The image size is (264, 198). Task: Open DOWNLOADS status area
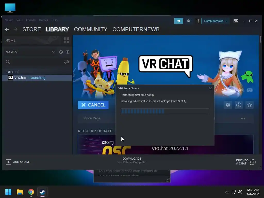tap(132, 160)
